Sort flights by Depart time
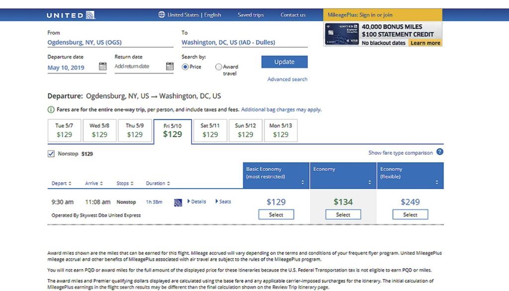 point(61,183)
